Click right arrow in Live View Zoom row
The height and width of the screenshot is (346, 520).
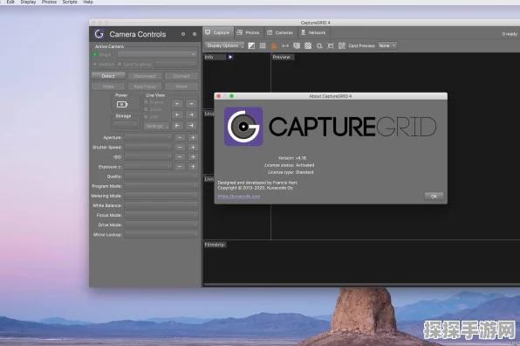click(191, 114)
